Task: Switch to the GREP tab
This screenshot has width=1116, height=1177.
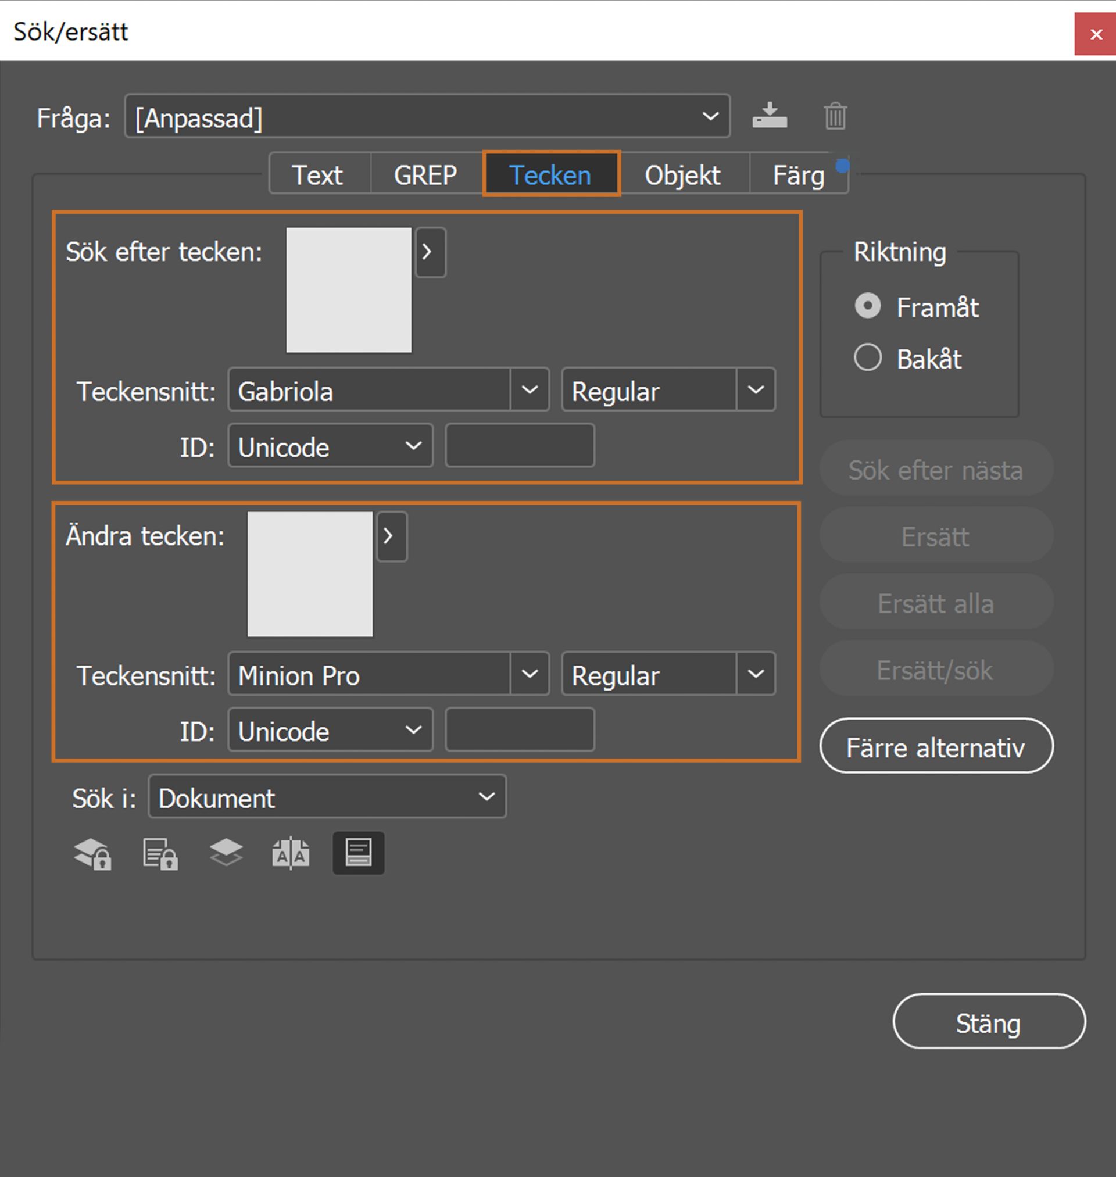Action: (x=425, y=175)
